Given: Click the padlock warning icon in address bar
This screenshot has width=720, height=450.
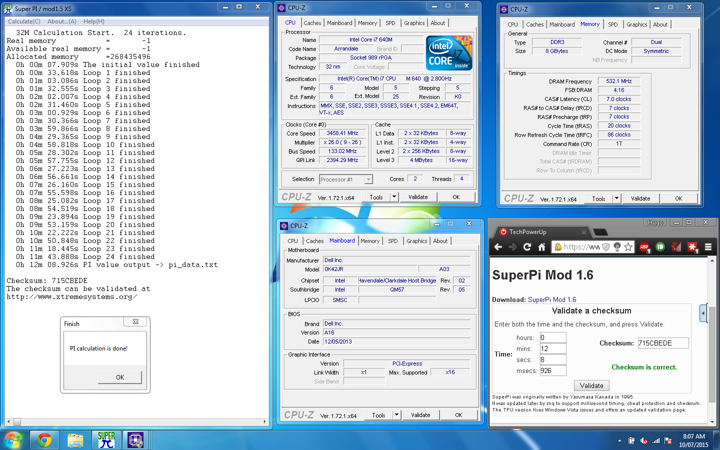Looking at the screenshot, I should click(558, 246).
